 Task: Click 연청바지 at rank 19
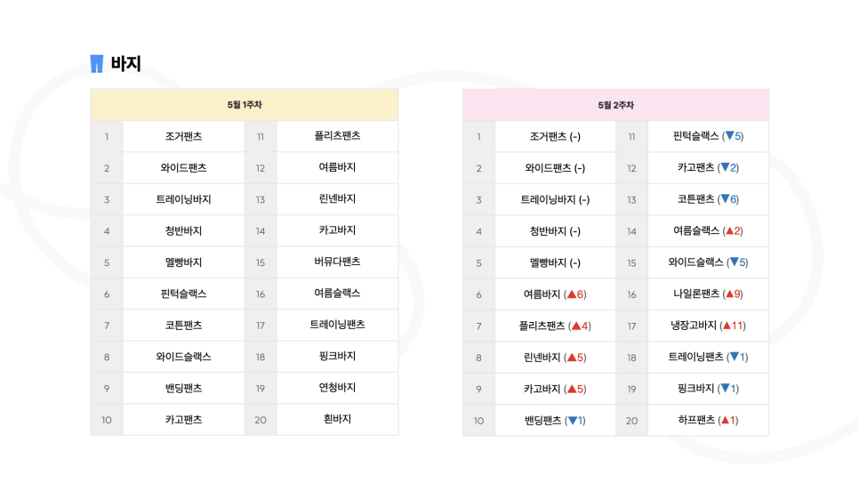point(337,388)
